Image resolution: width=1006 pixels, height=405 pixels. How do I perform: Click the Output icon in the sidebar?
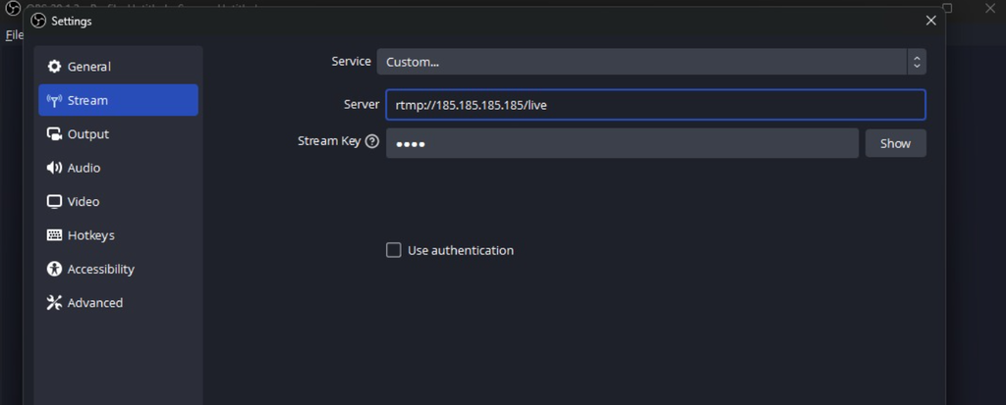pyautogui.click(x=54, y=134)
